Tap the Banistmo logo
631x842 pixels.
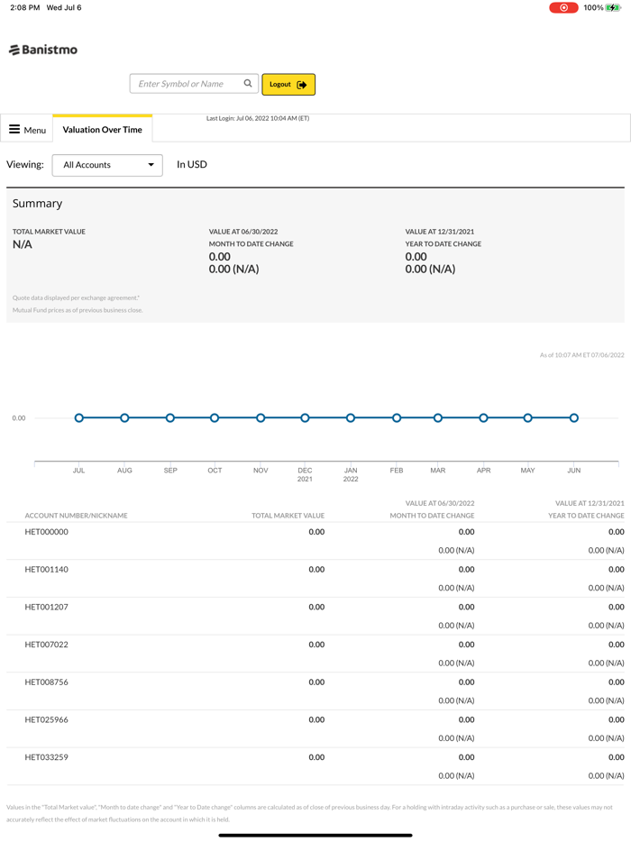[x=43, y=50]
